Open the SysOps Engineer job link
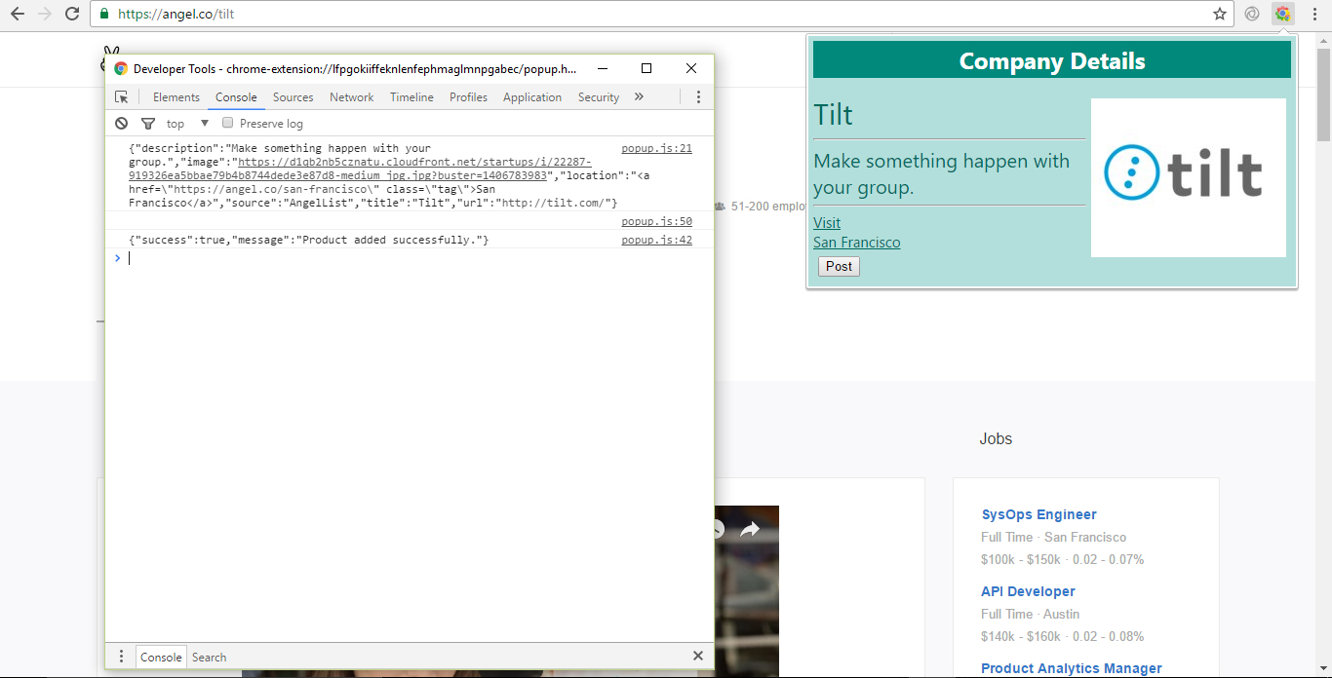This screenshot has width=1332, height=678. pyautogui.click(x=1038, y=514)
